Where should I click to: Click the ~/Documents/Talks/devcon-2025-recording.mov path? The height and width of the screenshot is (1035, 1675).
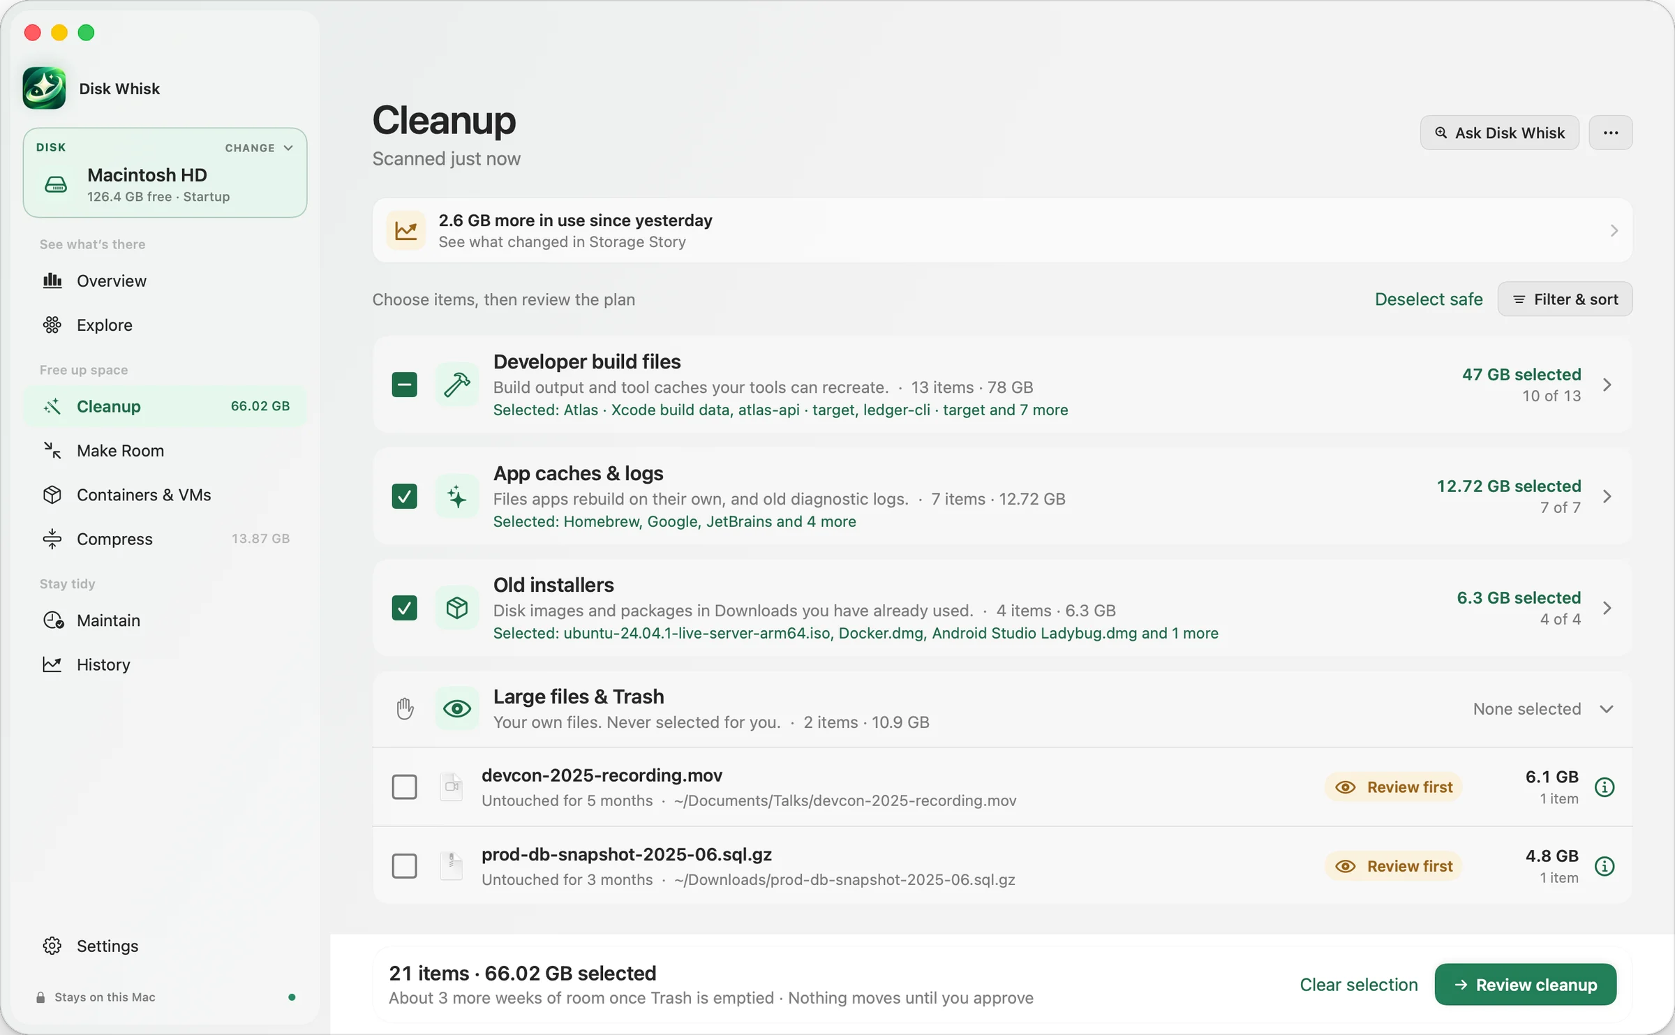point(845,801)
